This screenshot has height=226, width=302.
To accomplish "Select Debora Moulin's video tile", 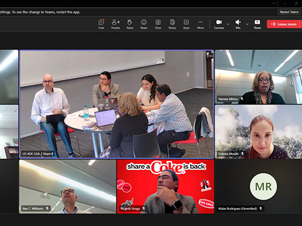I will 259,132.
